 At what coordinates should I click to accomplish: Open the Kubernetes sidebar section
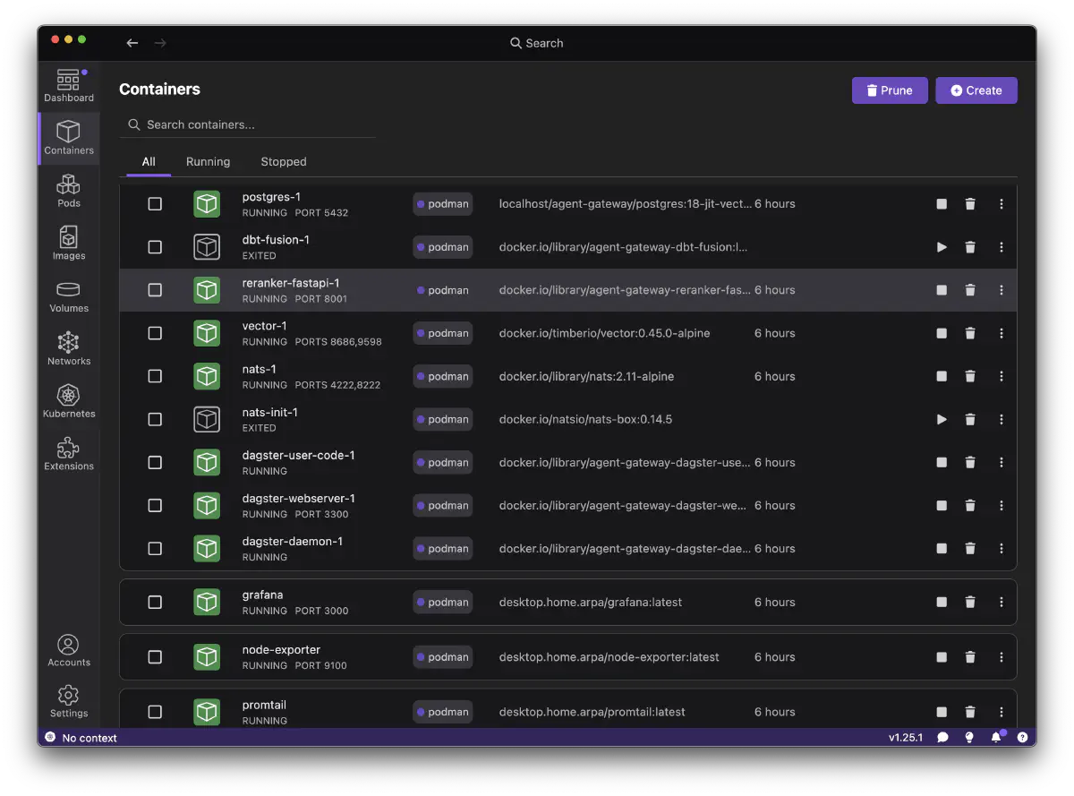(x=69, y=402)
